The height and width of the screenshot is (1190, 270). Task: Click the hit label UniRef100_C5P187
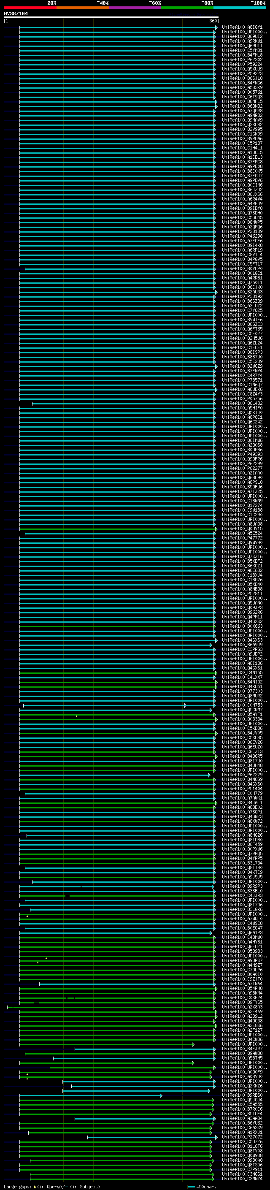(242, 143)
